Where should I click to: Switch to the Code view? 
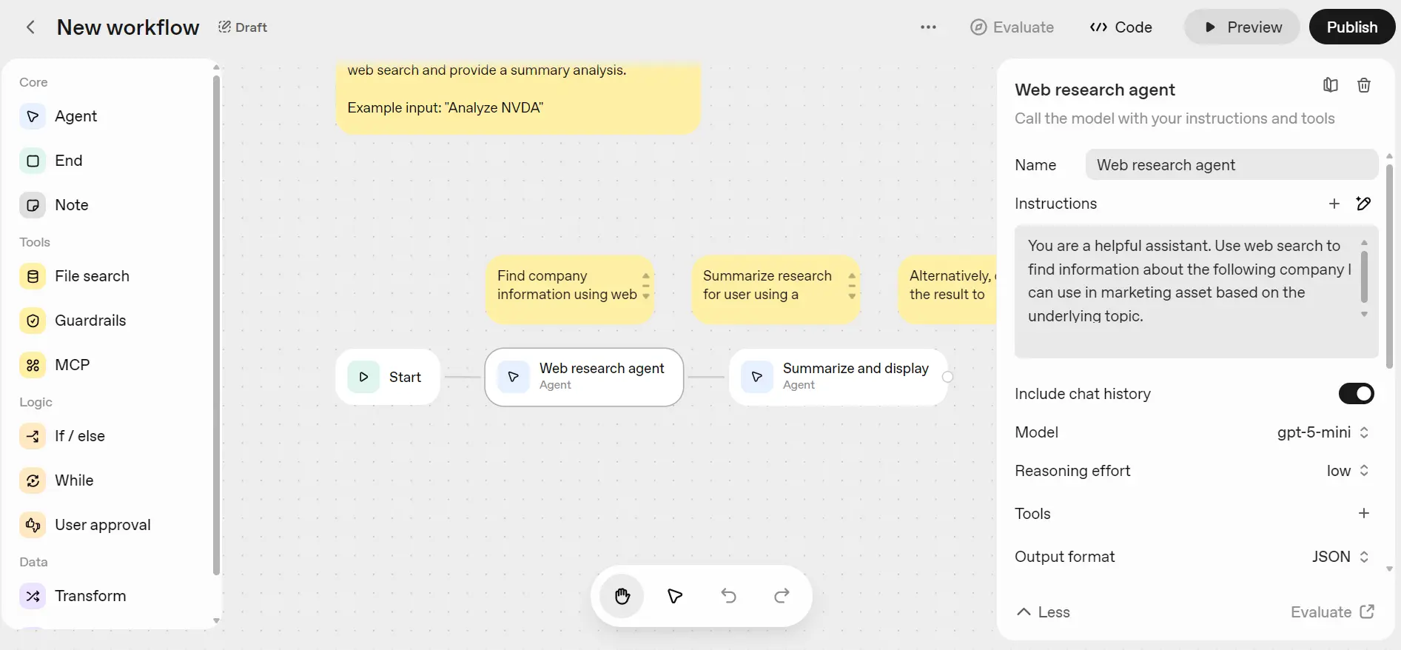[x=1121, y=27]
